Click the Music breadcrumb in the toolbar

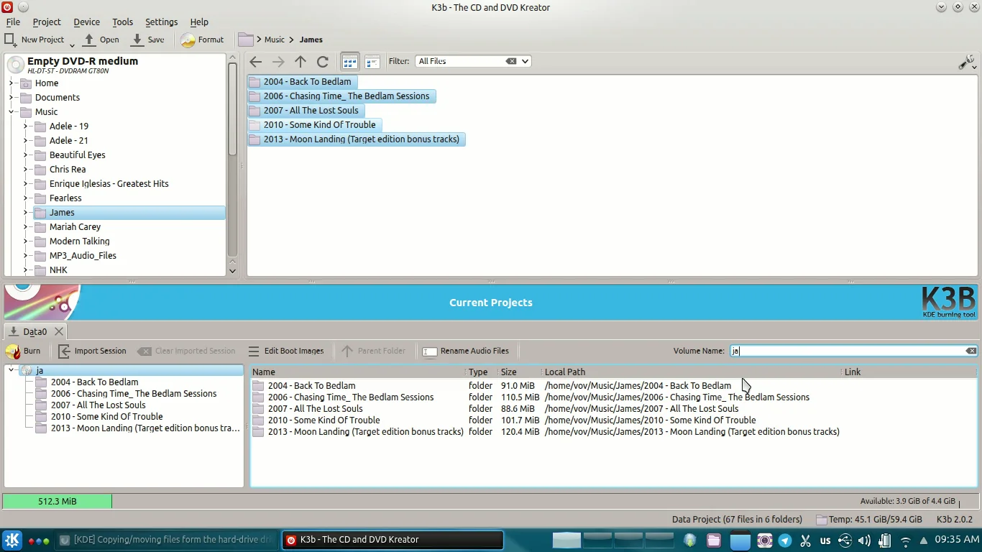[x=275, y=40]
